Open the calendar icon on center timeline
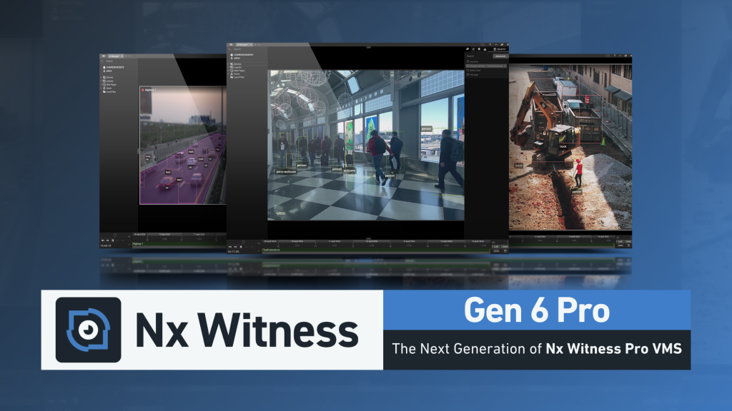The height and width of the screenshot is (411, 732). pyautogui.click(x=505, y=251)
